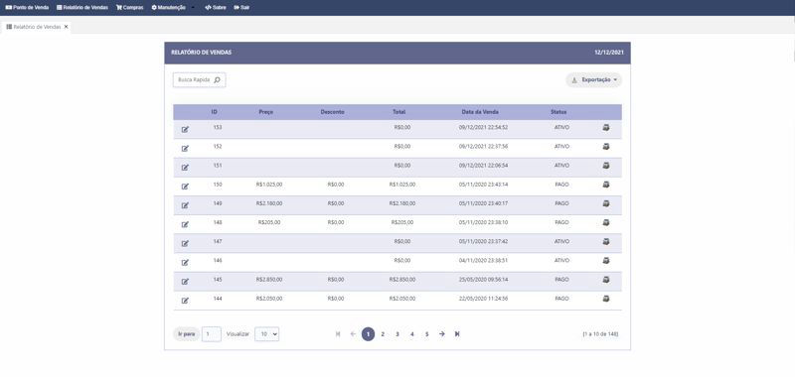The height and width of the screenshot is (377, 795).
Task: Edit sale record with ID 153
Action: (185, 130)
